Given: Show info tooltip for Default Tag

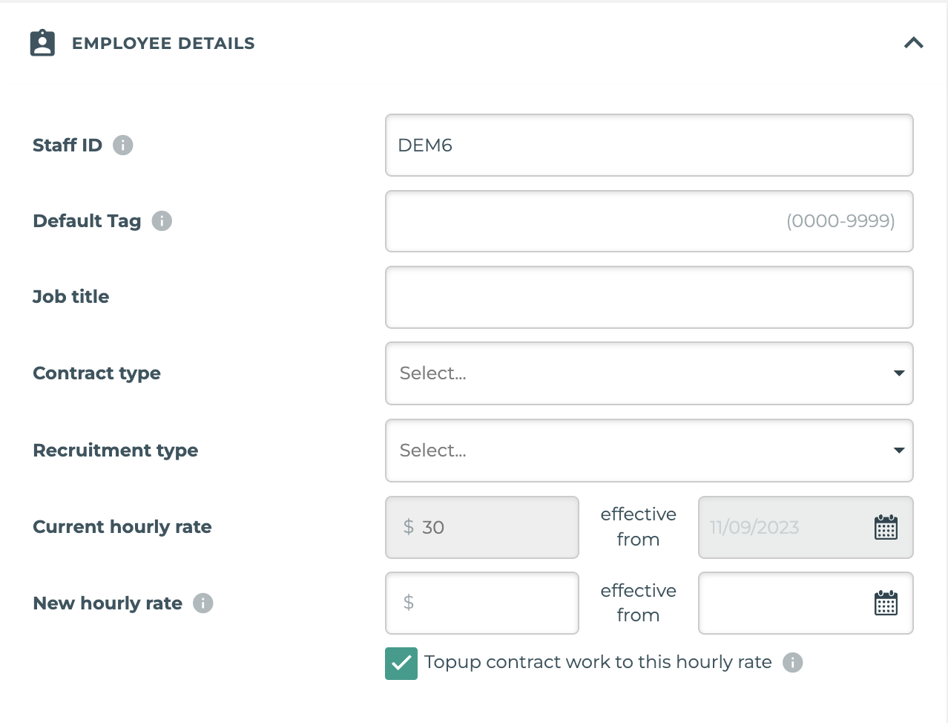Looking at the screenshot, I should click(x=162, y=221).
